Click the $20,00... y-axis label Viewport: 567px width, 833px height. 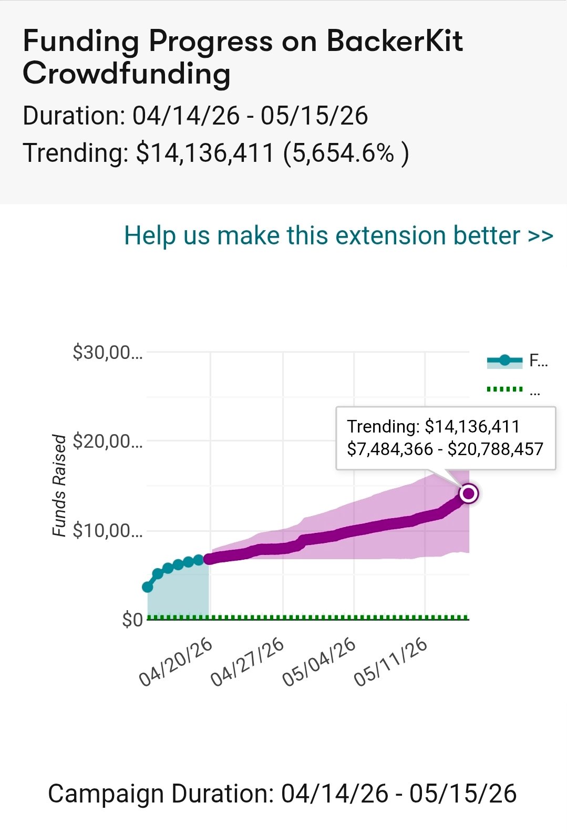click(x=107, y=441)
